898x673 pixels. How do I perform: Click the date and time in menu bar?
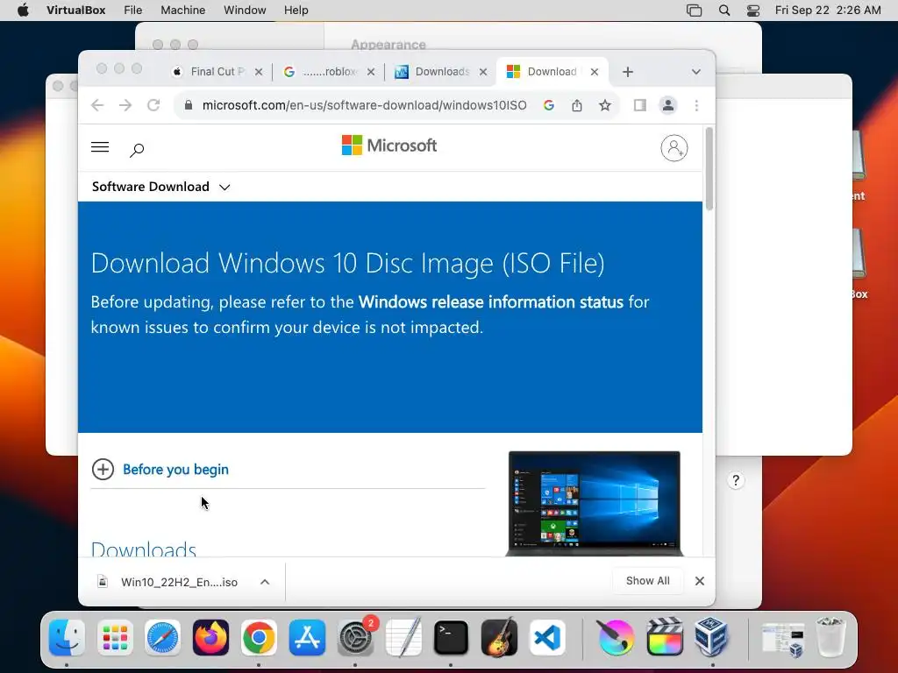coord(828,11)
